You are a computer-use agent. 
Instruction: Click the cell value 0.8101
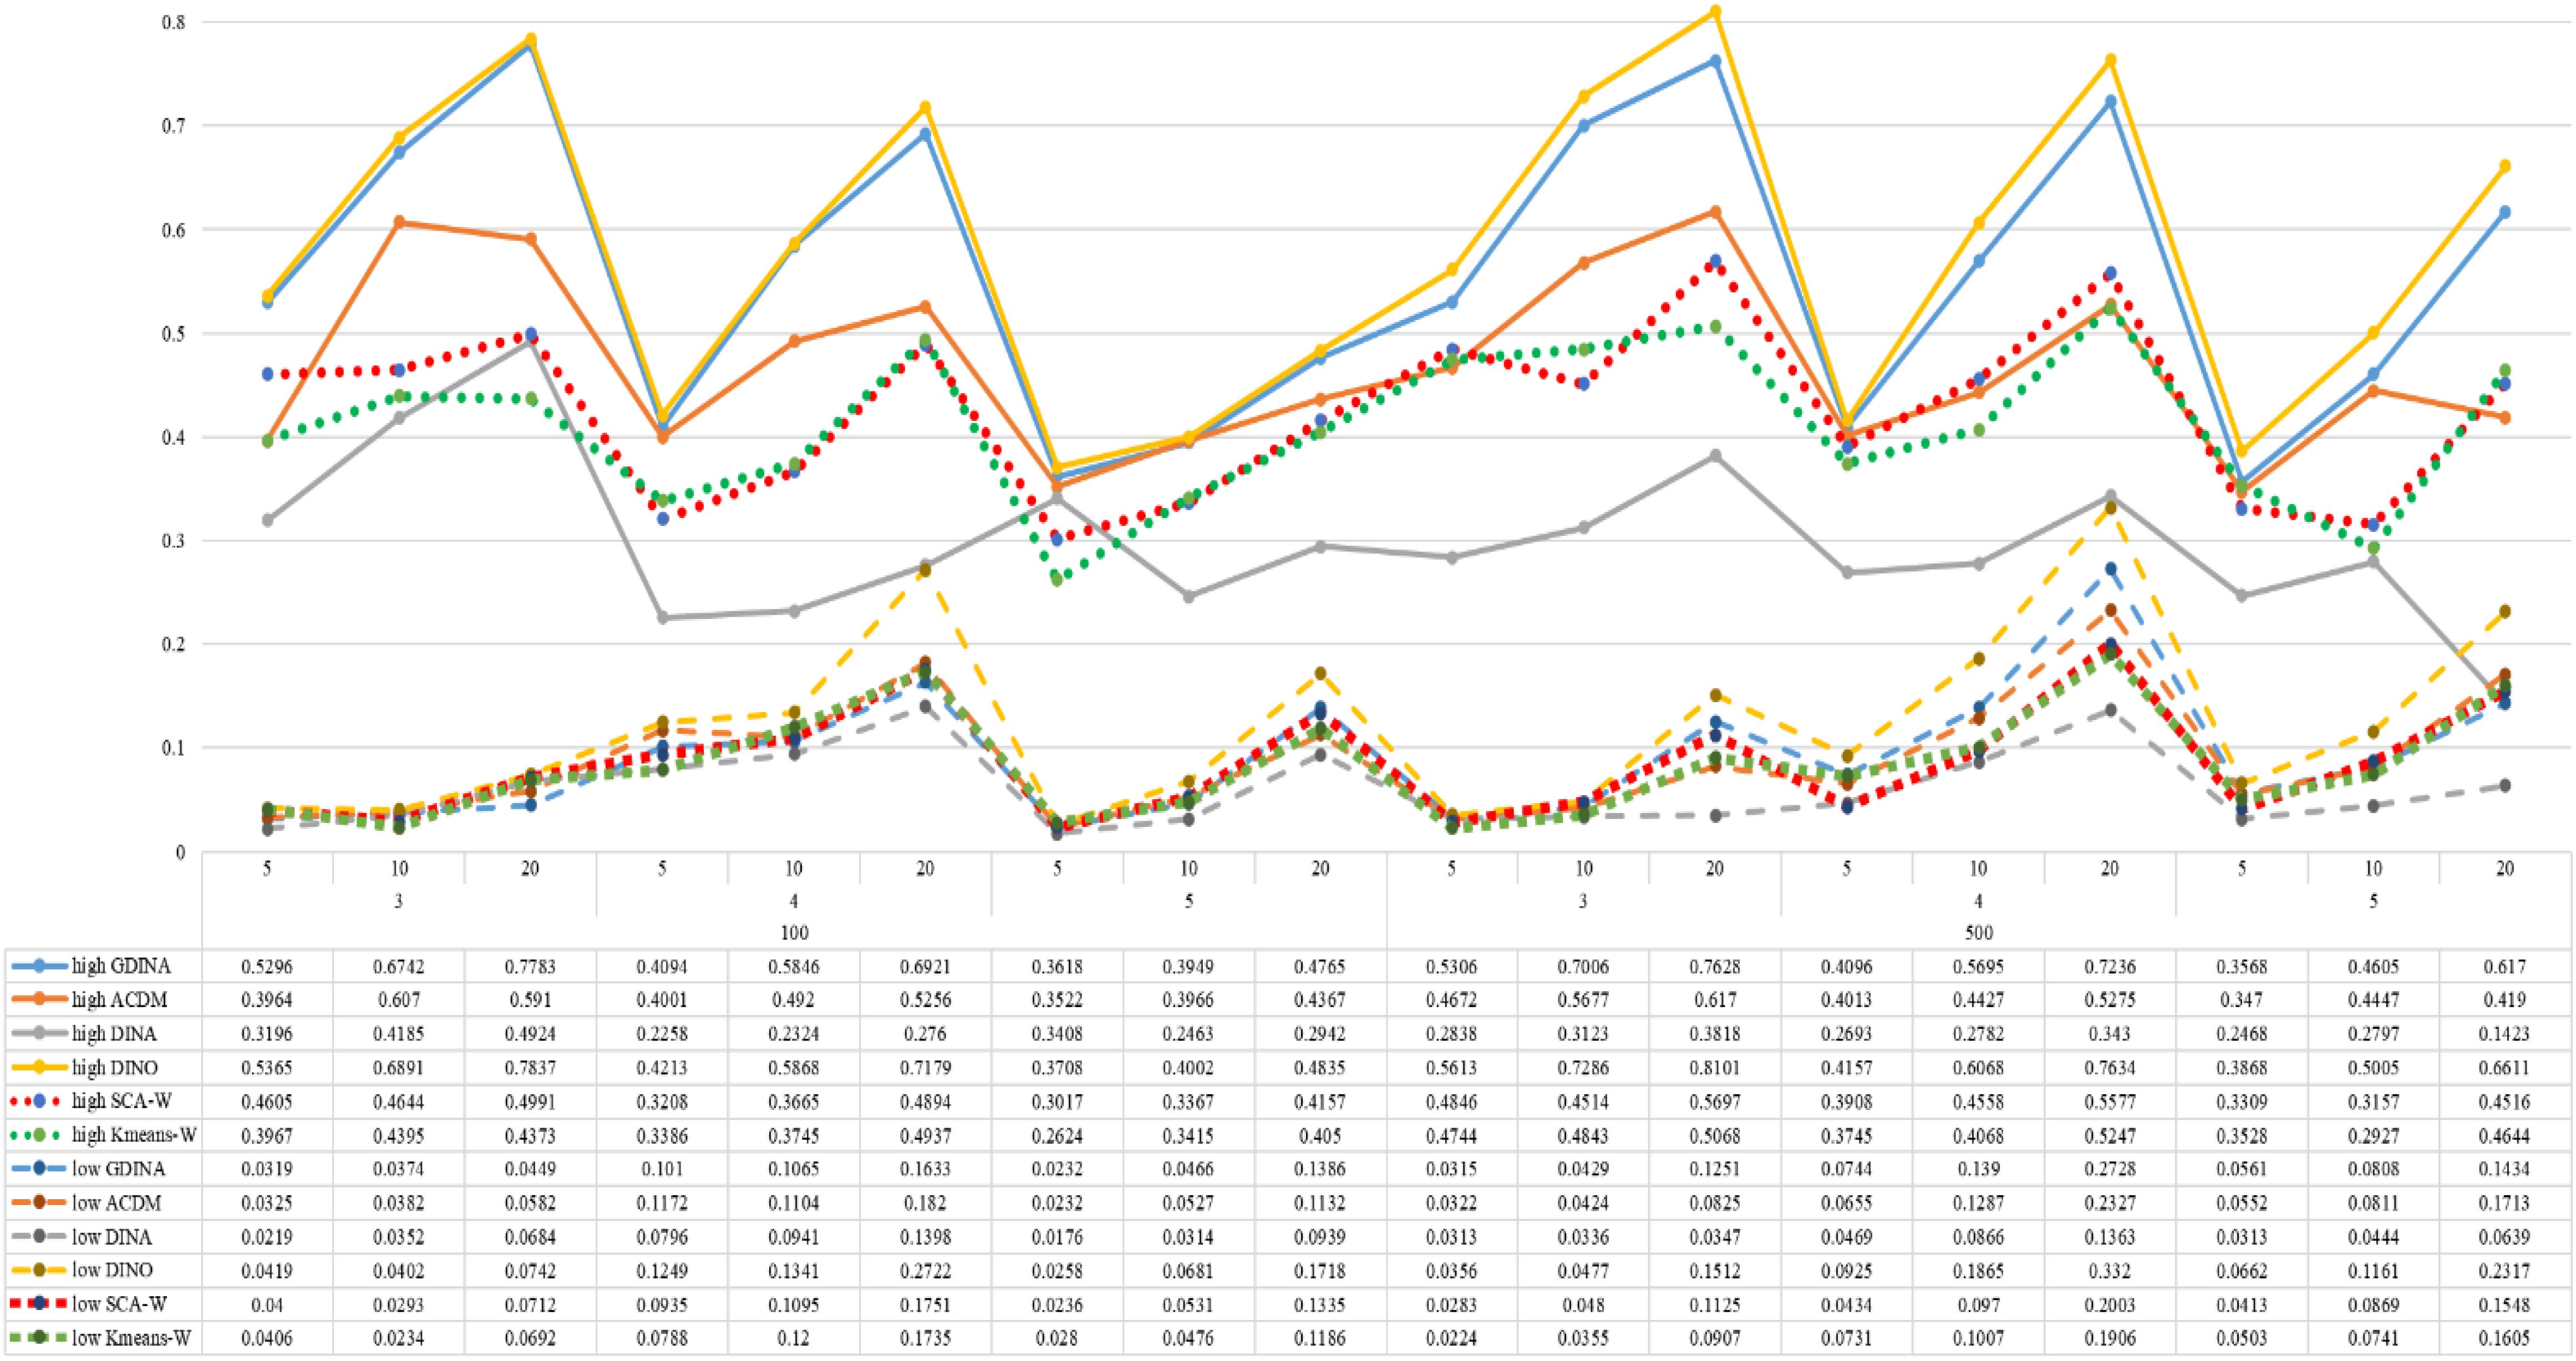pos(1715,1068)
